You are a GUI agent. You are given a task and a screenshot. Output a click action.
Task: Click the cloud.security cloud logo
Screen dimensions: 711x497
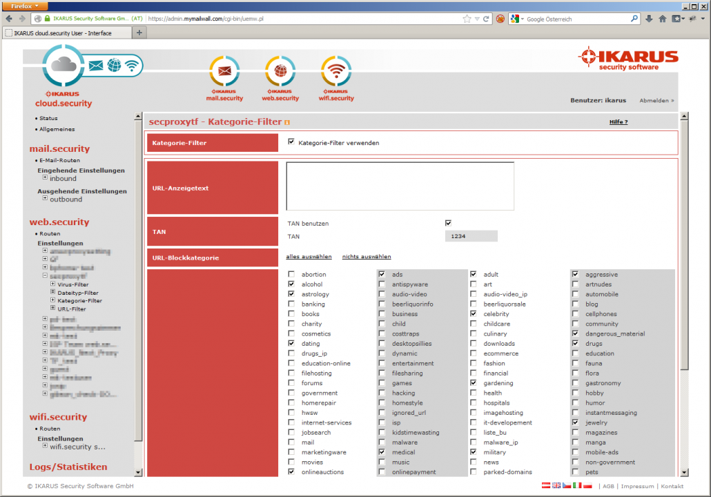[x=63, y=66]
